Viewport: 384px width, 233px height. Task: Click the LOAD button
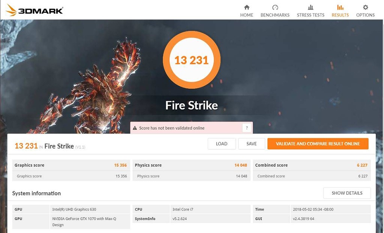pyautogui.click(x=222, y=144)
